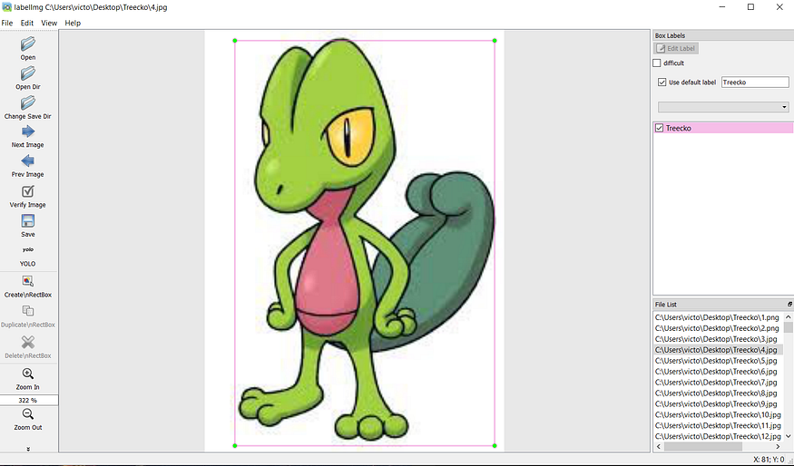Select file Treecko\1.png in File List
Screen dimensions: 794x466
click(x=717, y=317)
